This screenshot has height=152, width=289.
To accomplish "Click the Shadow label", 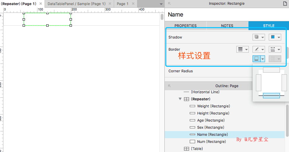I will tap(175, 37).
